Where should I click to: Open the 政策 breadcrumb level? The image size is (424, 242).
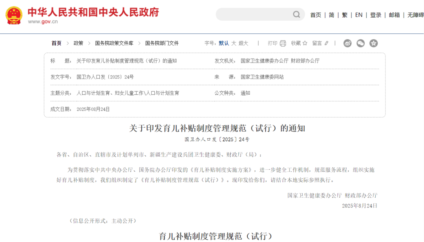[x=78, y=43]
